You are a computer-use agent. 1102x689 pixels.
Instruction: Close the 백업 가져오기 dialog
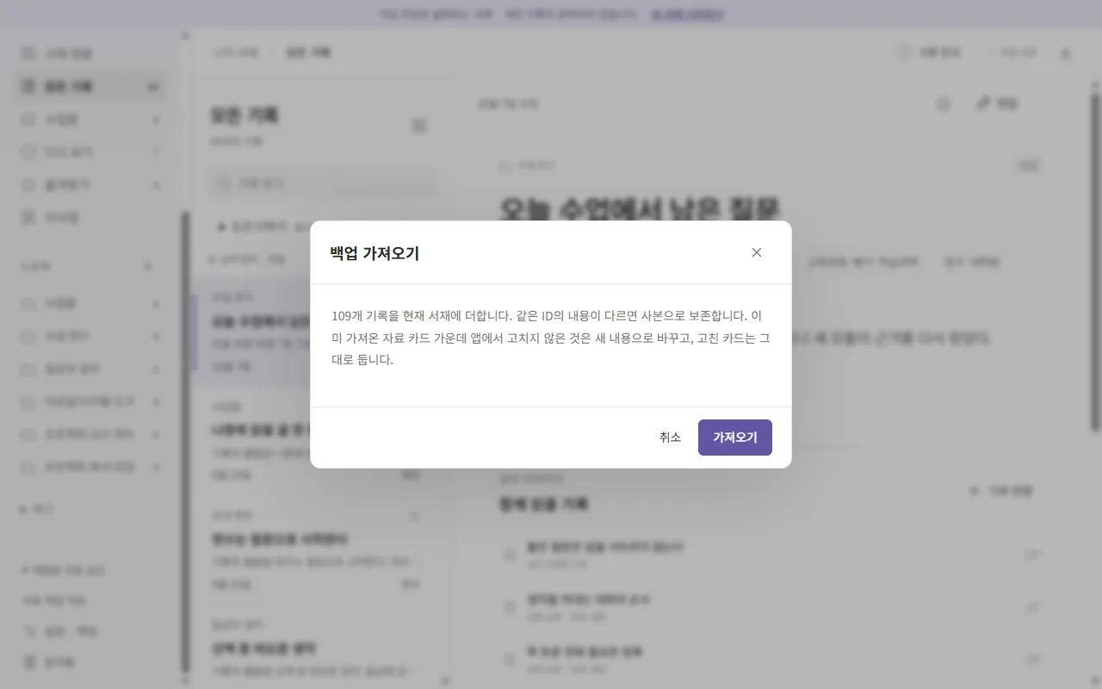pos(757,252)
